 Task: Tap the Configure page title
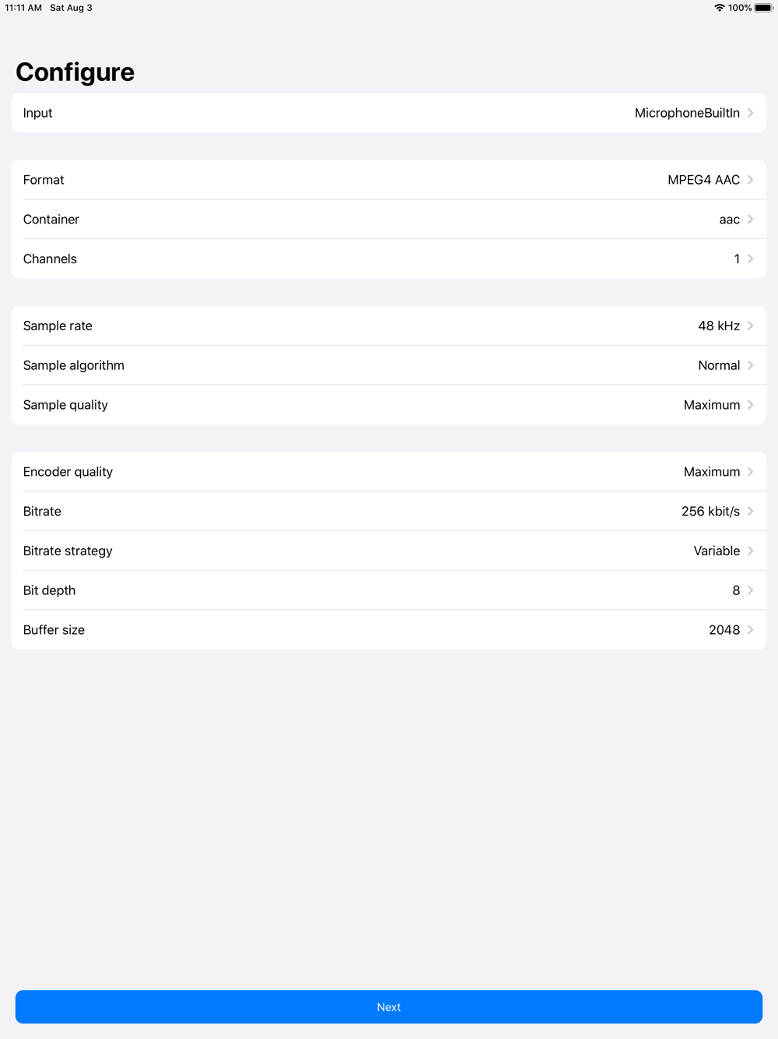75,72
